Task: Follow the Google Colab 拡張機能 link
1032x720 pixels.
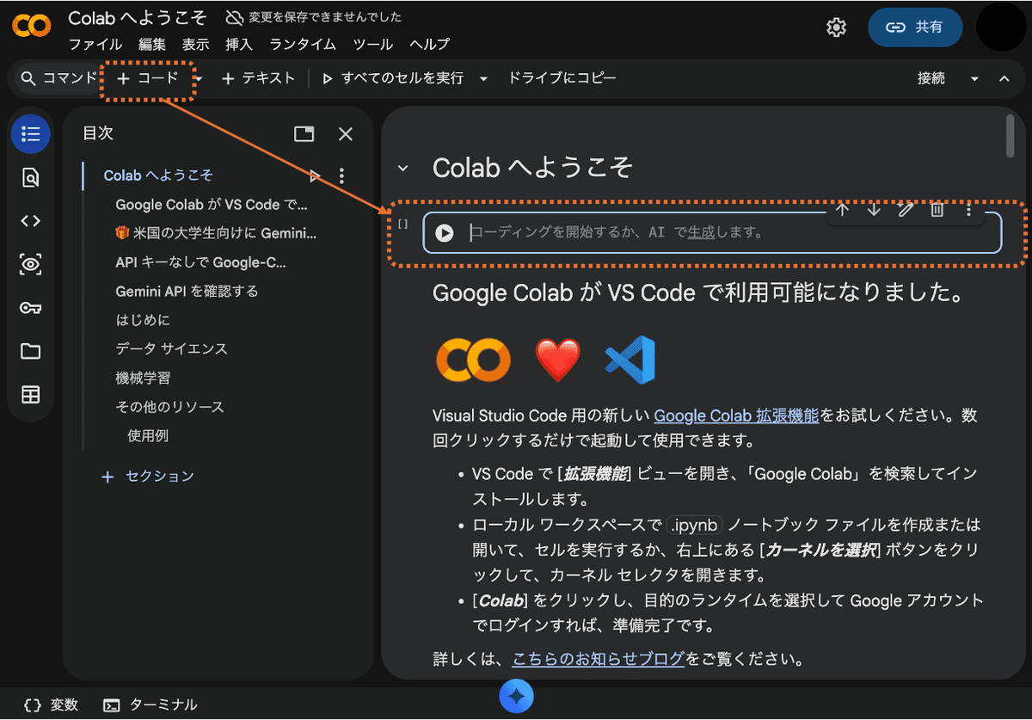Action: (736, 415)
